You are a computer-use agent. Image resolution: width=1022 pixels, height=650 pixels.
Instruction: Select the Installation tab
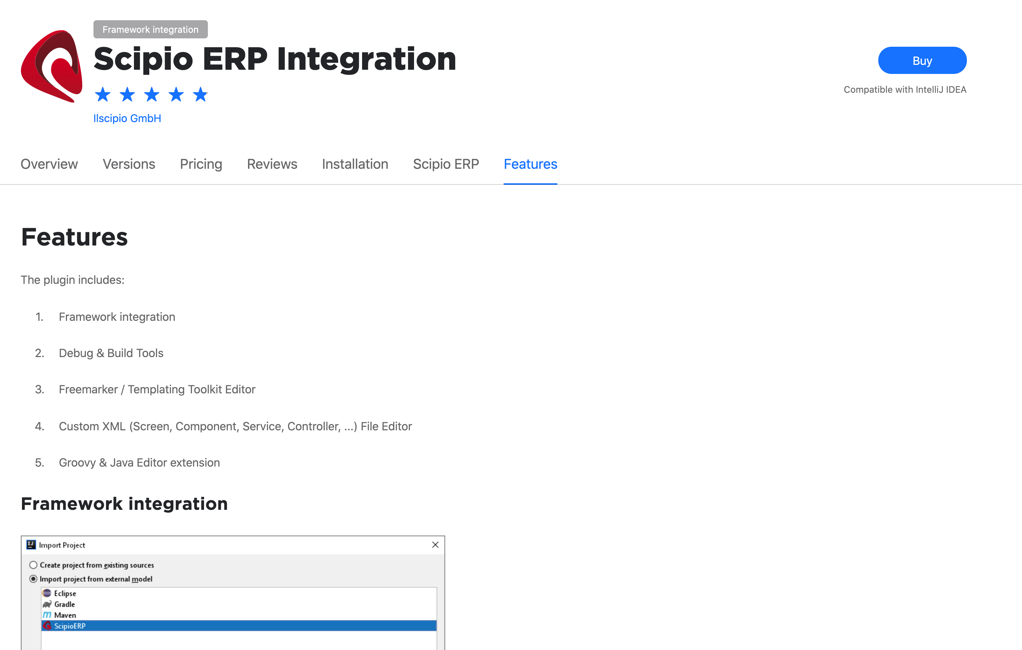pos(355,164)
